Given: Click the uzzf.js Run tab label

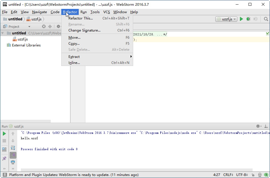Looking at the screenshot, I should (19, 126).
